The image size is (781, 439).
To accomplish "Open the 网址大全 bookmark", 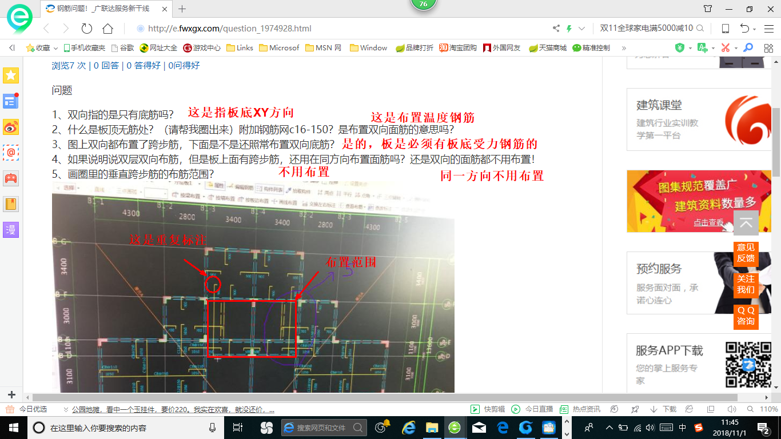I will (x=159, y=48).
